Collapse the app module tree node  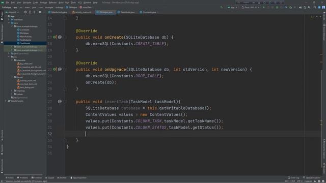click(6, 16)
